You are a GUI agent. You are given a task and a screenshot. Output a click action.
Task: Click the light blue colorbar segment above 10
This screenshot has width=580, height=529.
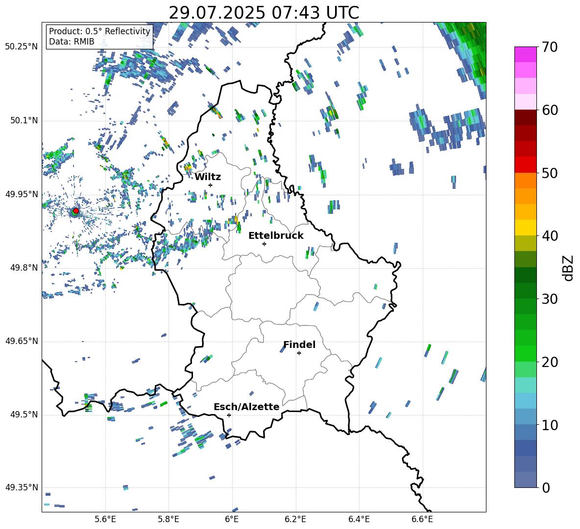[525, 401]
